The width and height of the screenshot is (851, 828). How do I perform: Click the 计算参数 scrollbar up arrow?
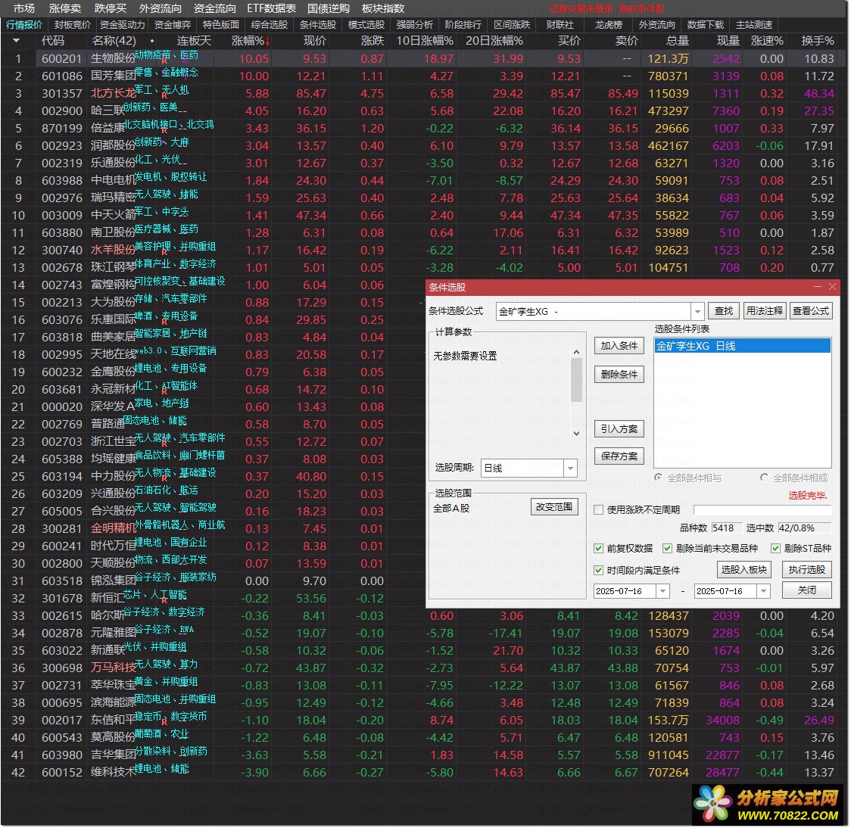coord(577,352)
